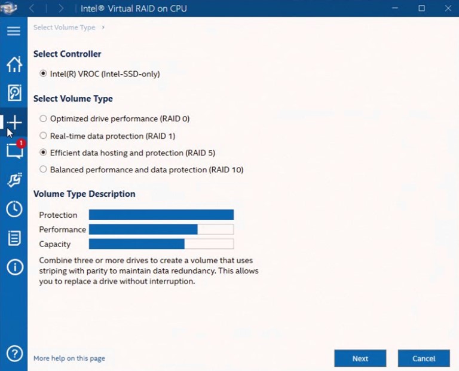This screenshot has width=459, height=371.
Task: Choose Balanced performance and data protection (RAID 10)
Action: tap(142, 170)
